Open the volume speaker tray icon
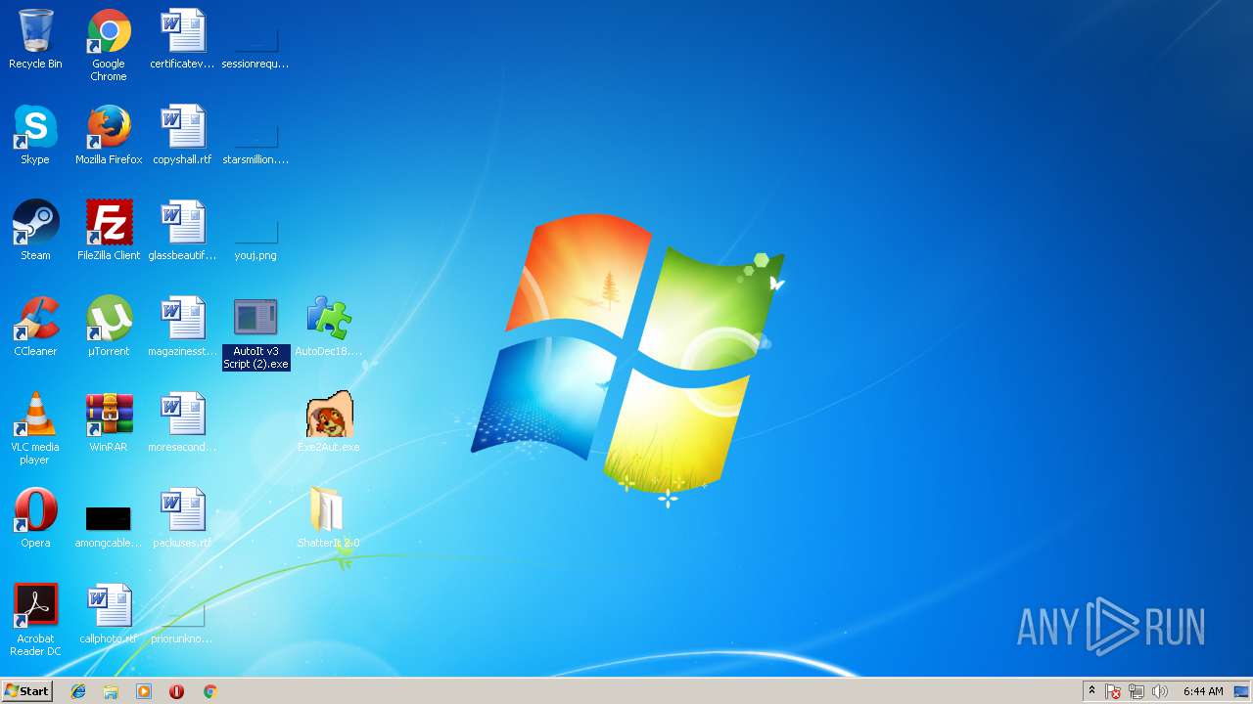 coord(1160,691)
